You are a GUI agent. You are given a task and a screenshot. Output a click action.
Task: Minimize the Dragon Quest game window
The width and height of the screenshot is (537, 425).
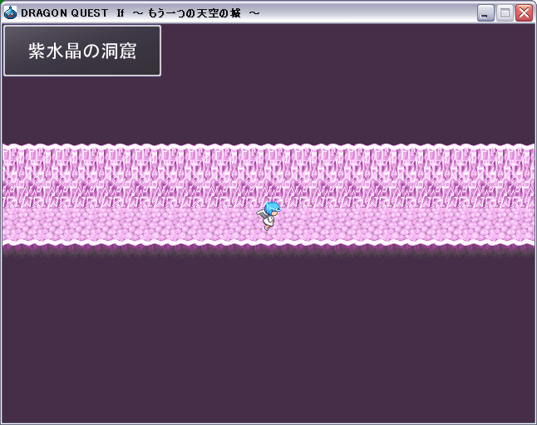485,13
